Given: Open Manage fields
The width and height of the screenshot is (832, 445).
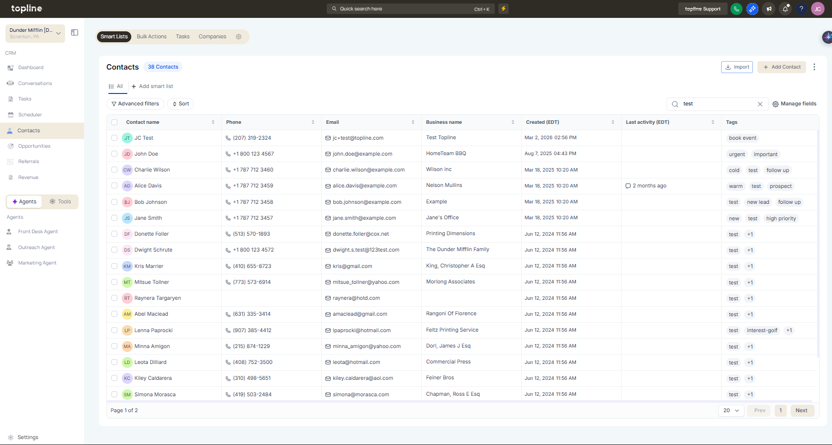Looking at the screenshot, I should 794,104.
